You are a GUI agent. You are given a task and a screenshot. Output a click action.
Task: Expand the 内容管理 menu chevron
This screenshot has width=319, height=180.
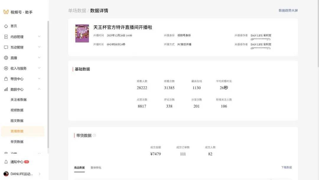pyautogui.click(x=39, y=37)
